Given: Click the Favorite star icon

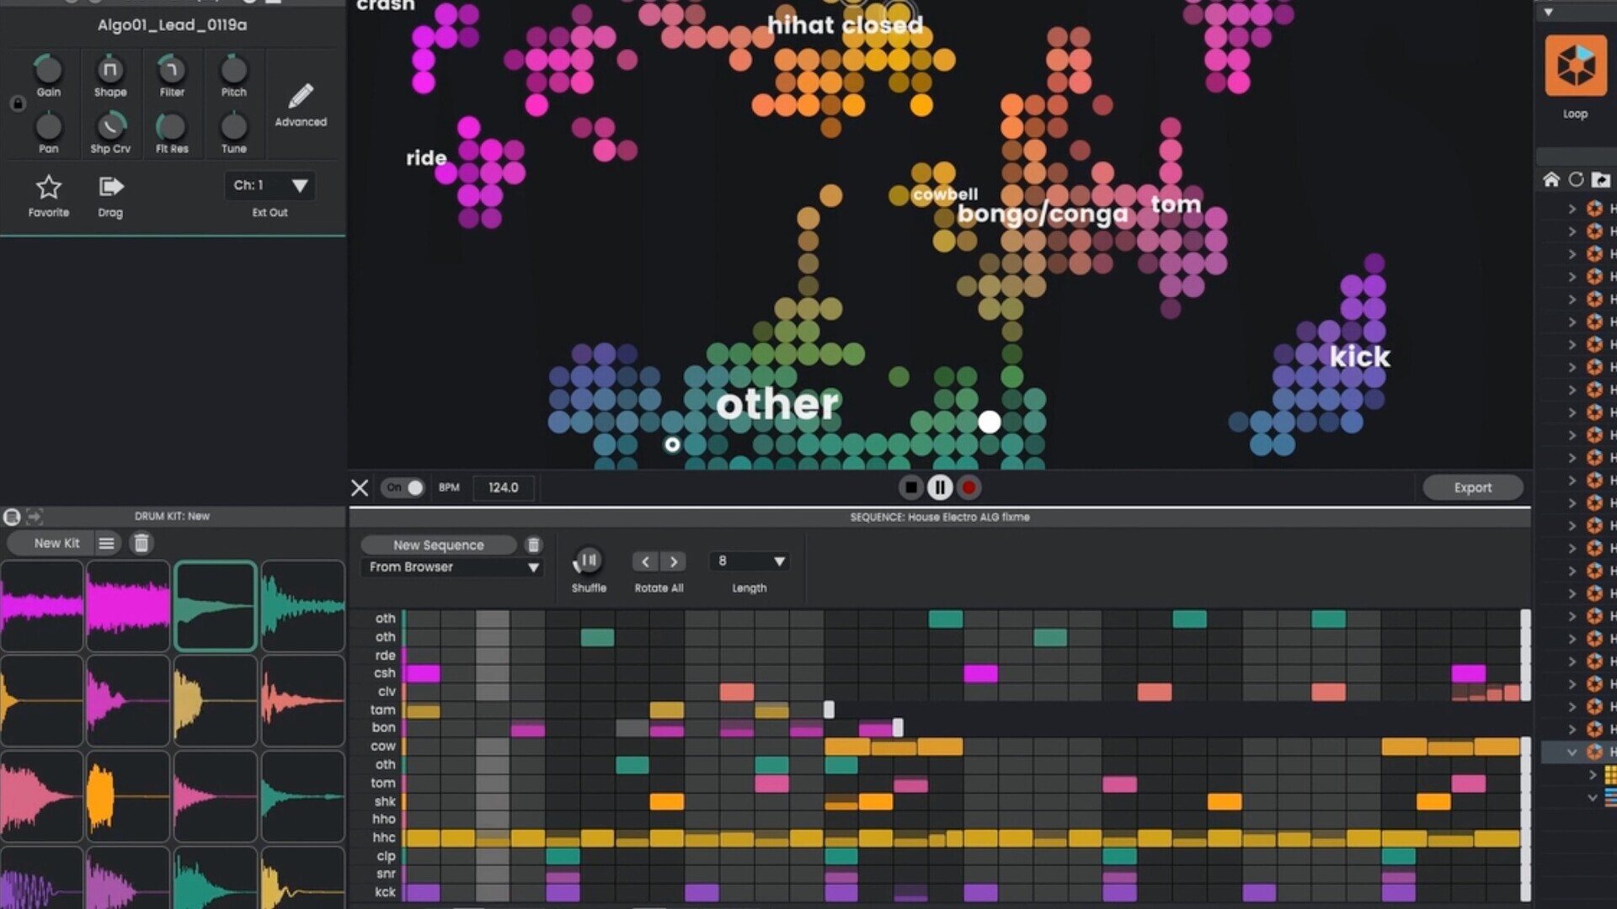Looking at the screenshot, I should (x=48, y=187).
